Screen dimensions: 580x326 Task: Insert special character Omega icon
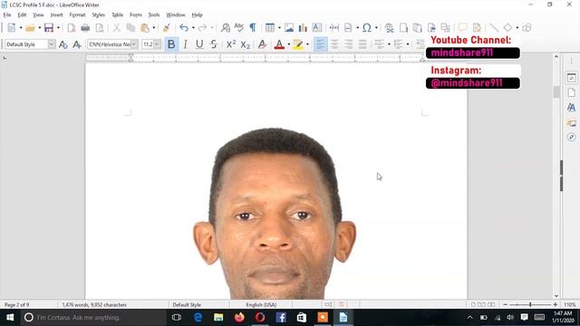tap(366, 28)
